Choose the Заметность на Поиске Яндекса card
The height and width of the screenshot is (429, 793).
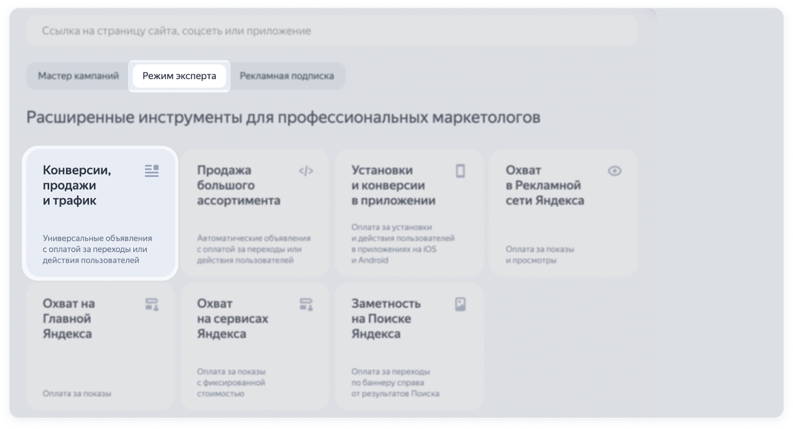coord(409,346)
